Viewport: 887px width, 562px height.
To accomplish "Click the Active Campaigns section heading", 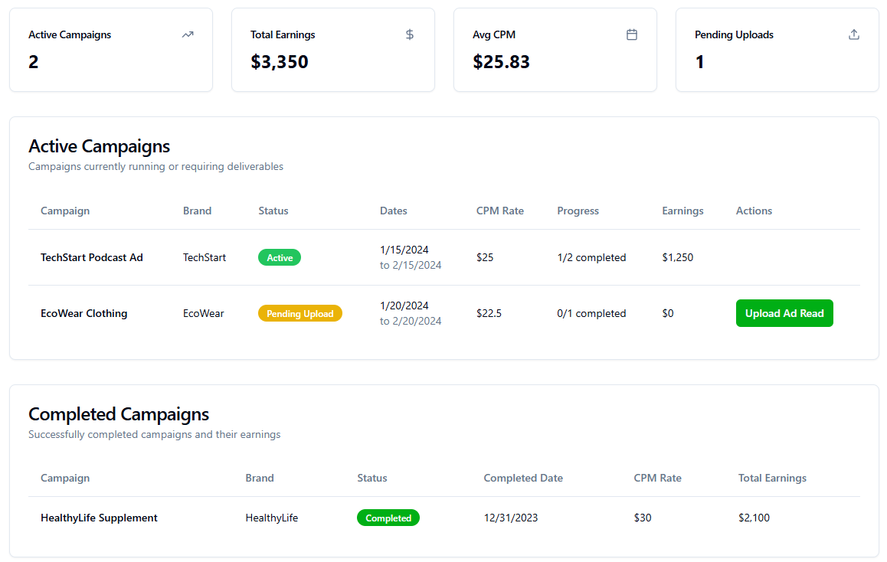I will [x=99, y=146].
